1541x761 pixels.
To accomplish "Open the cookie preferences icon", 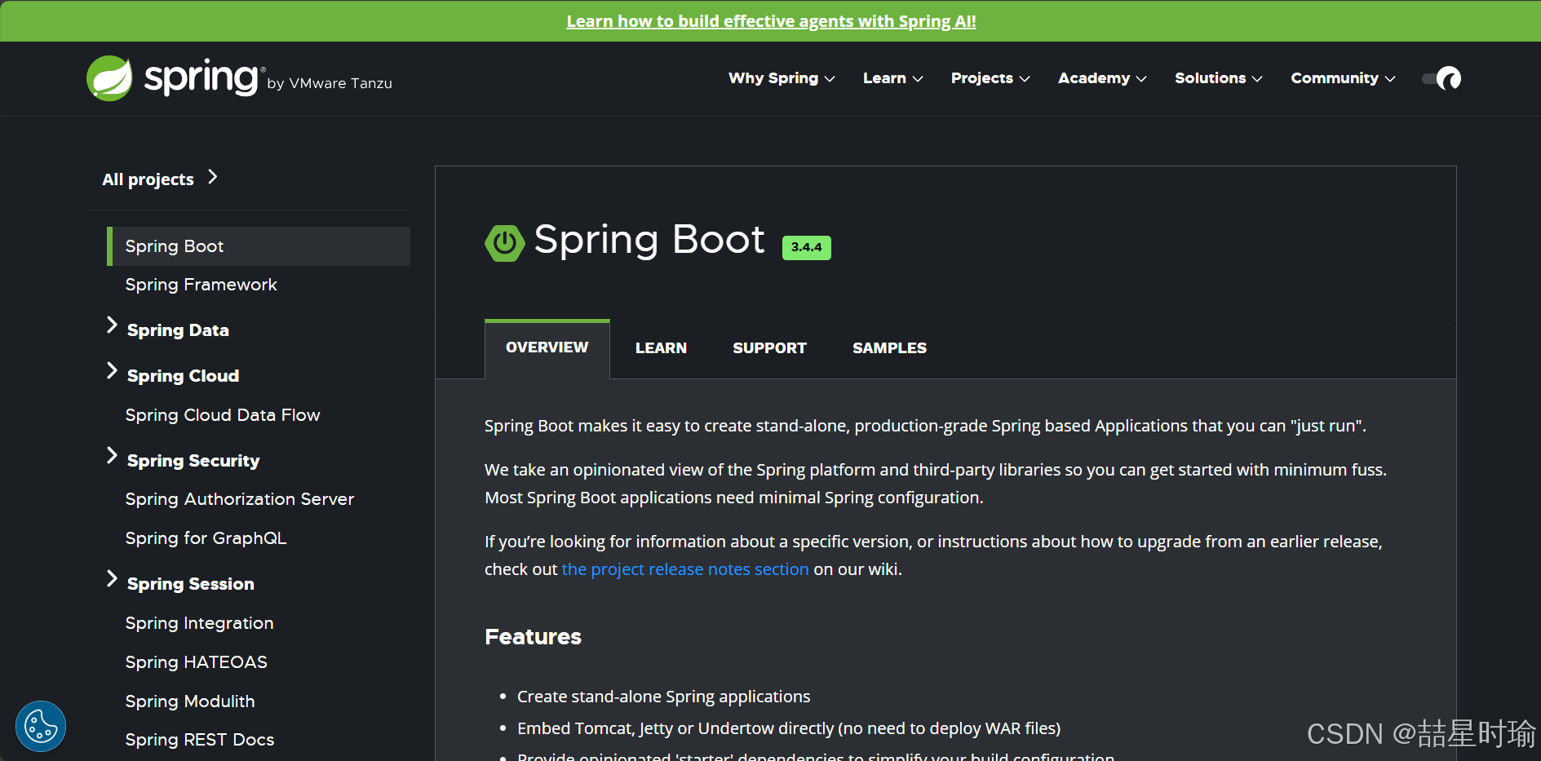I will pos(41,726).
